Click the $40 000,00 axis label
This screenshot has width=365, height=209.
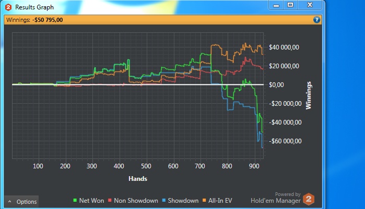(284, 47)
